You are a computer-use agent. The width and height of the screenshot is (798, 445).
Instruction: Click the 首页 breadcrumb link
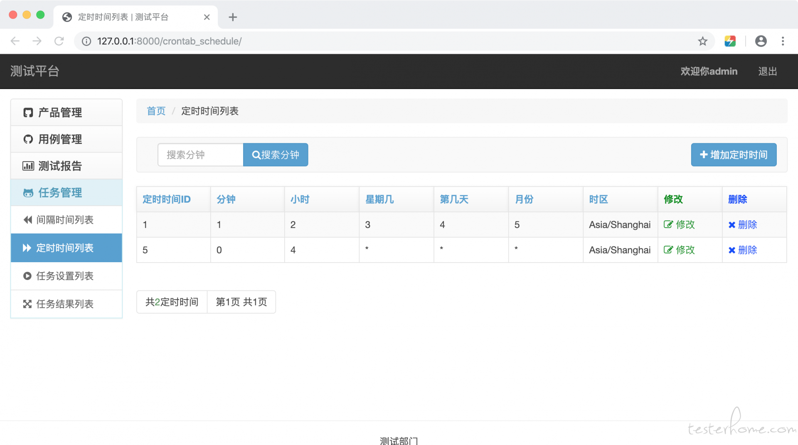click(156, 111)
